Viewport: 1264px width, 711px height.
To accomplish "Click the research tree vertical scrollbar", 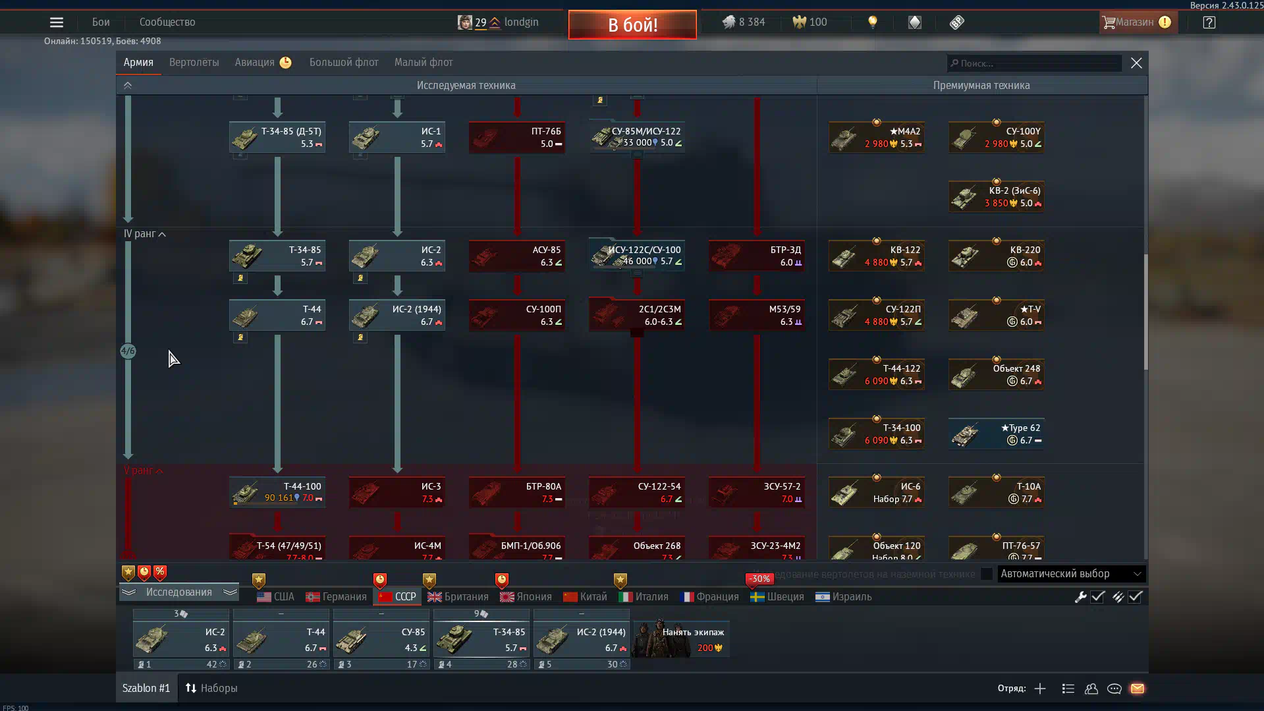I will pyautogui.click(x=1145, y=311).
